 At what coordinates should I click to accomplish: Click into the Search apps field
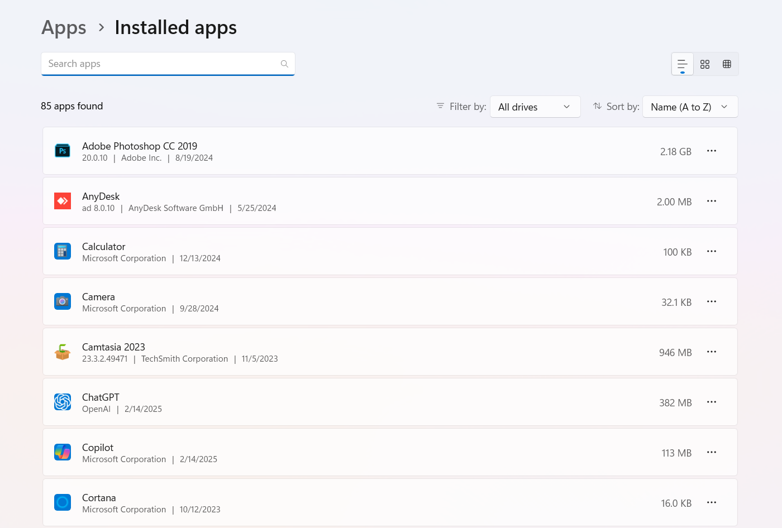tap(168, 64)
